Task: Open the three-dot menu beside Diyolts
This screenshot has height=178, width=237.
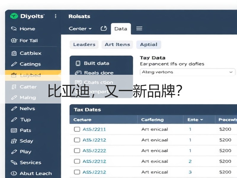Action: (56, 16)
